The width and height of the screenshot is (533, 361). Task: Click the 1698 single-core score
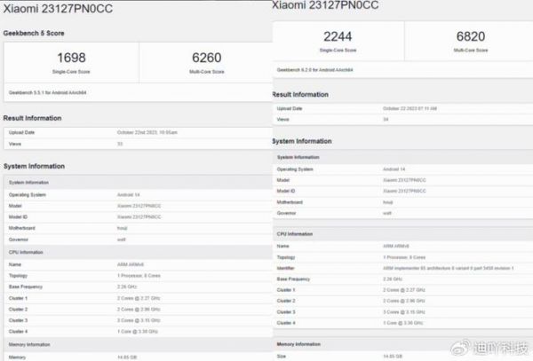(70, 58)
